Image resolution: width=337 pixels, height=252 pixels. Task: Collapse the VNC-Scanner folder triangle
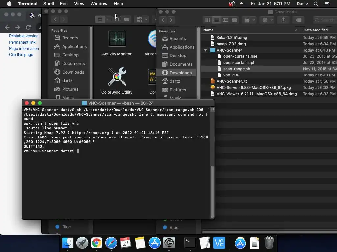tap(205, 50)
